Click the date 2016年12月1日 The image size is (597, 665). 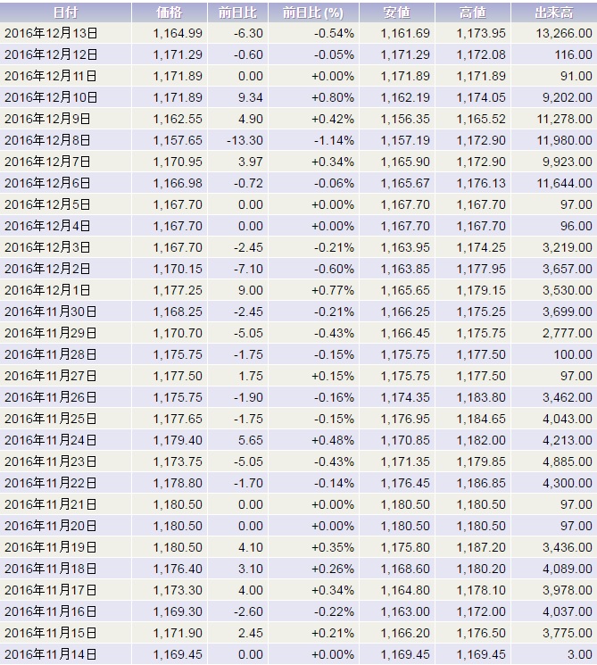(x=48, y=290)
